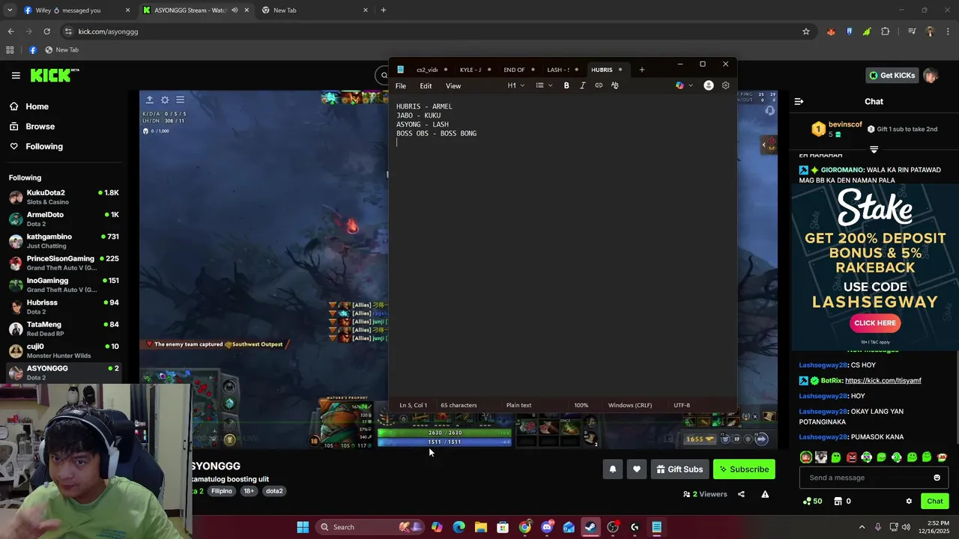Click CLICK HERE on Stake ad
Image resolution: width=959 pixels, height=539 pixels.
(x=875, y=323)
